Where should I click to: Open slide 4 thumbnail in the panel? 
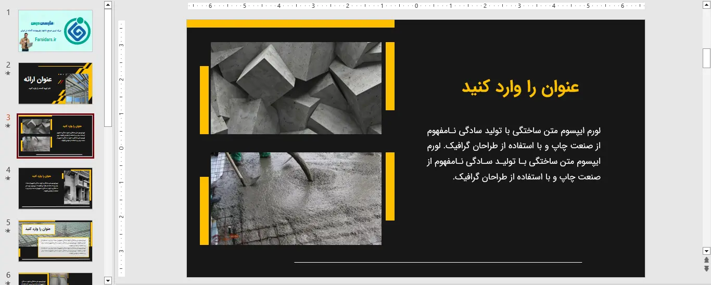pyautogui.click(x=55, y=188)
